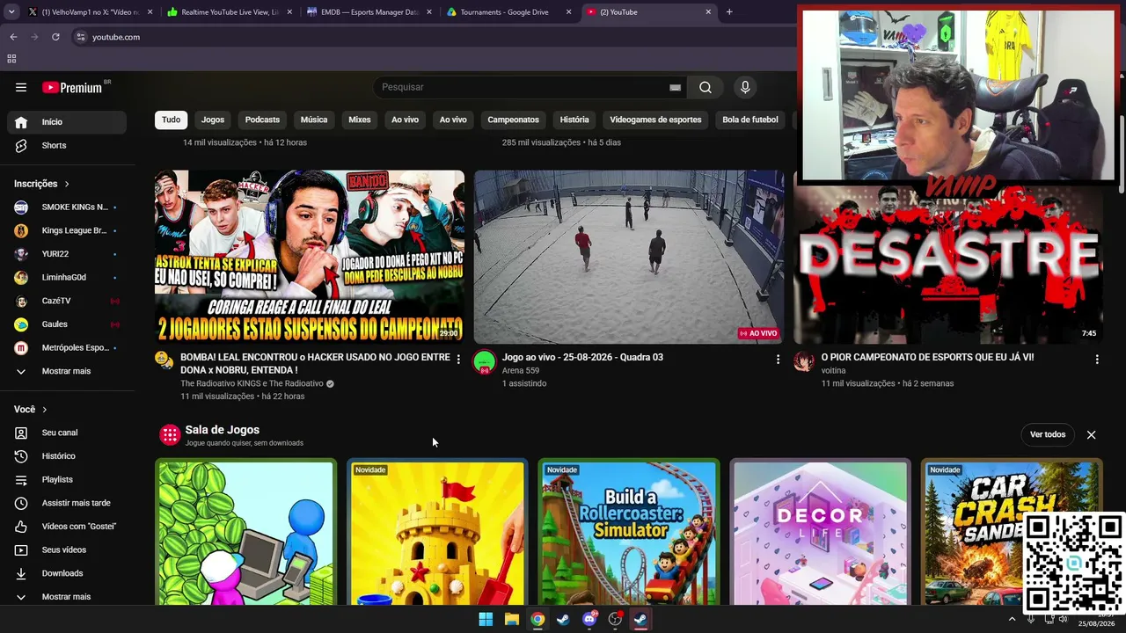Open Seus vídeos in the sidebar
The image size is (1126, 633).
(x=67, y=549)
